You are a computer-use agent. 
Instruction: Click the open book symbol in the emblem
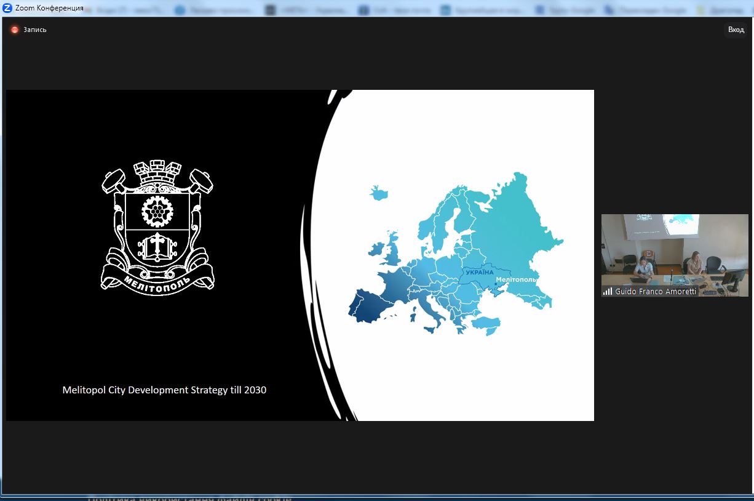click(x=157, y=247)
